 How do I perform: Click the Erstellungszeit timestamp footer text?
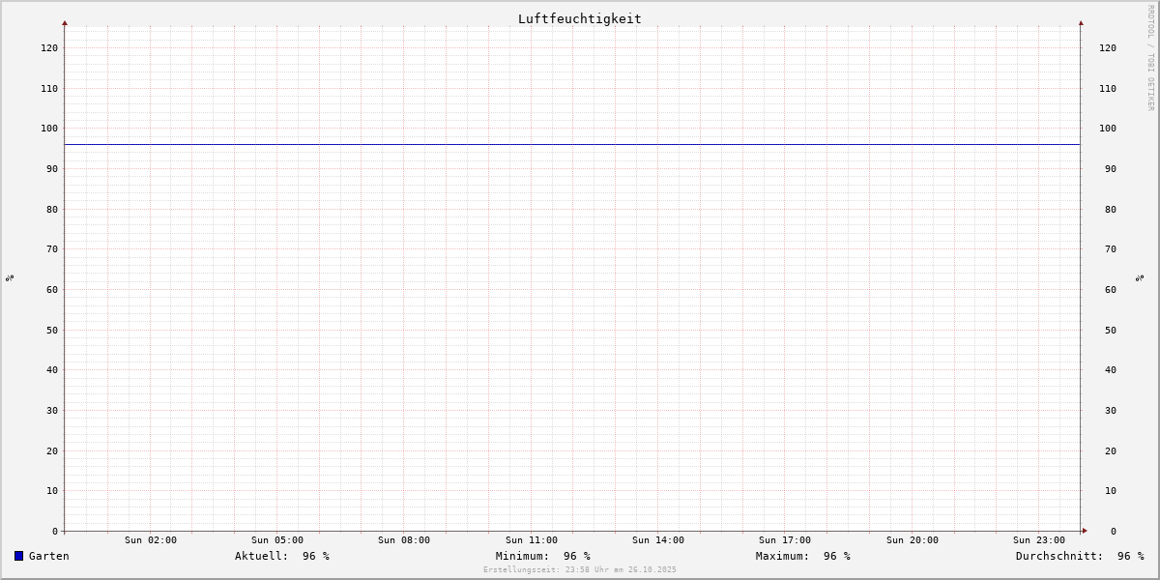pos(580,570)
